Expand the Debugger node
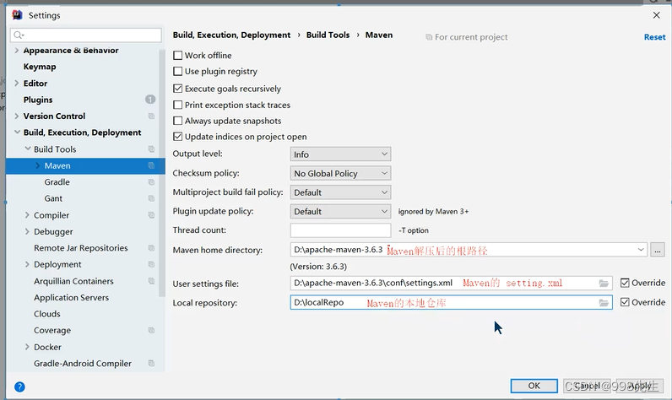672x400 pixels. [x=27, y=231]
